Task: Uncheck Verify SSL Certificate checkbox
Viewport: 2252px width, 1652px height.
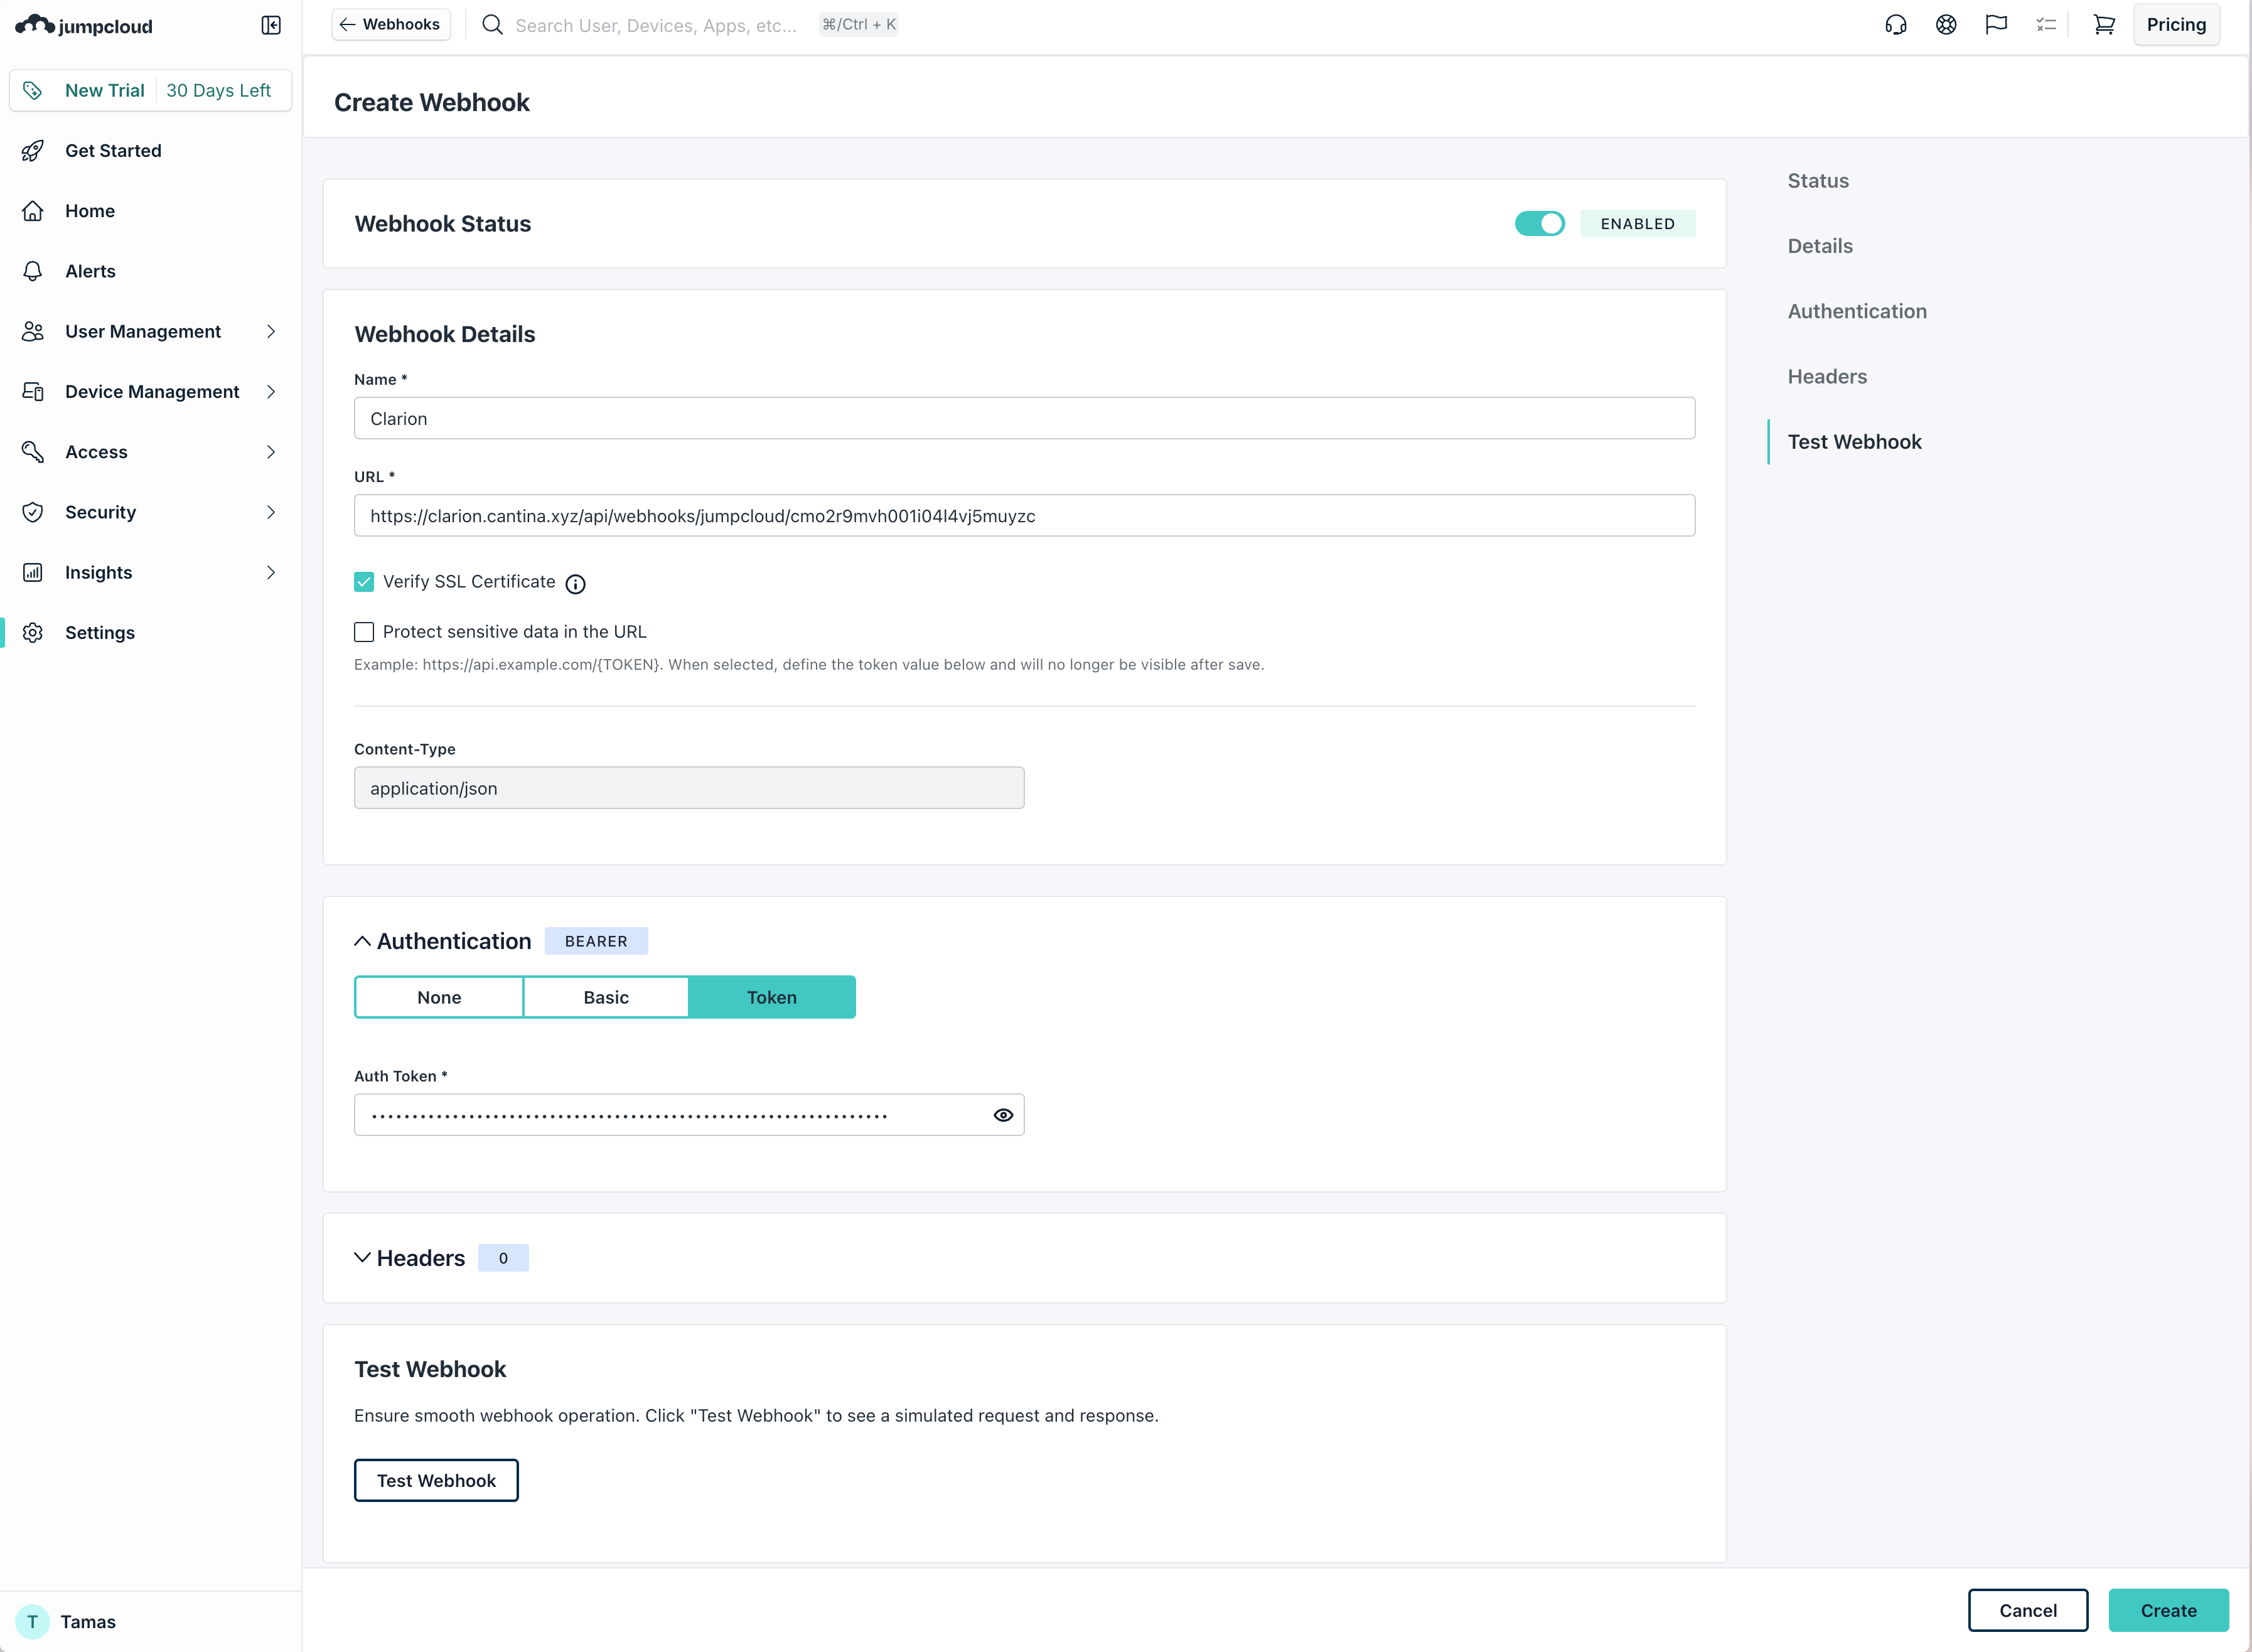Action: pyautogui.click(x=364, y=582)
